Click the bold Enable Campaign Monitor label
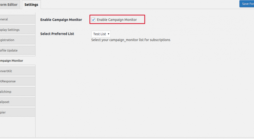The image size is (254, 139). [x=61, y=20]
